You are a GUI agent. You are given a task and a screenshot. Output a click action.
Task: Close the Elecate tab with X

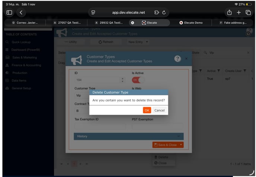click(x=132, y=23)
